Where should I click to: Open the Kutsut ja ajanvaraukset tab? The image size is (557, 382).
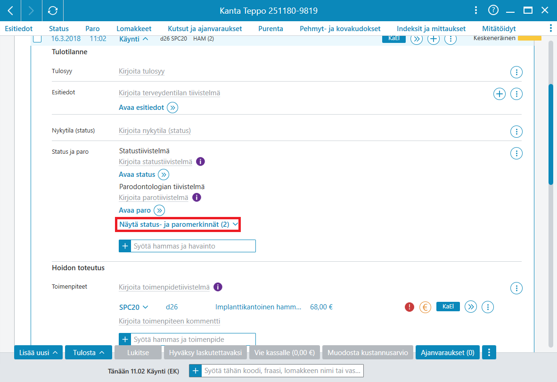tap(205, 28)
